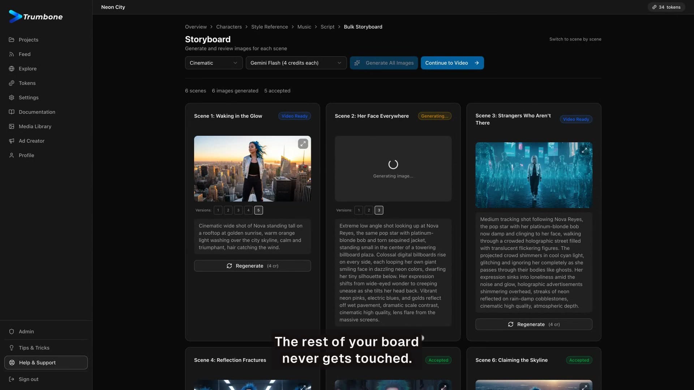Click the Tips & Tricks lightbulb icon
The width and height of the screenshot is (694, 390).
(x=12, y=348)
